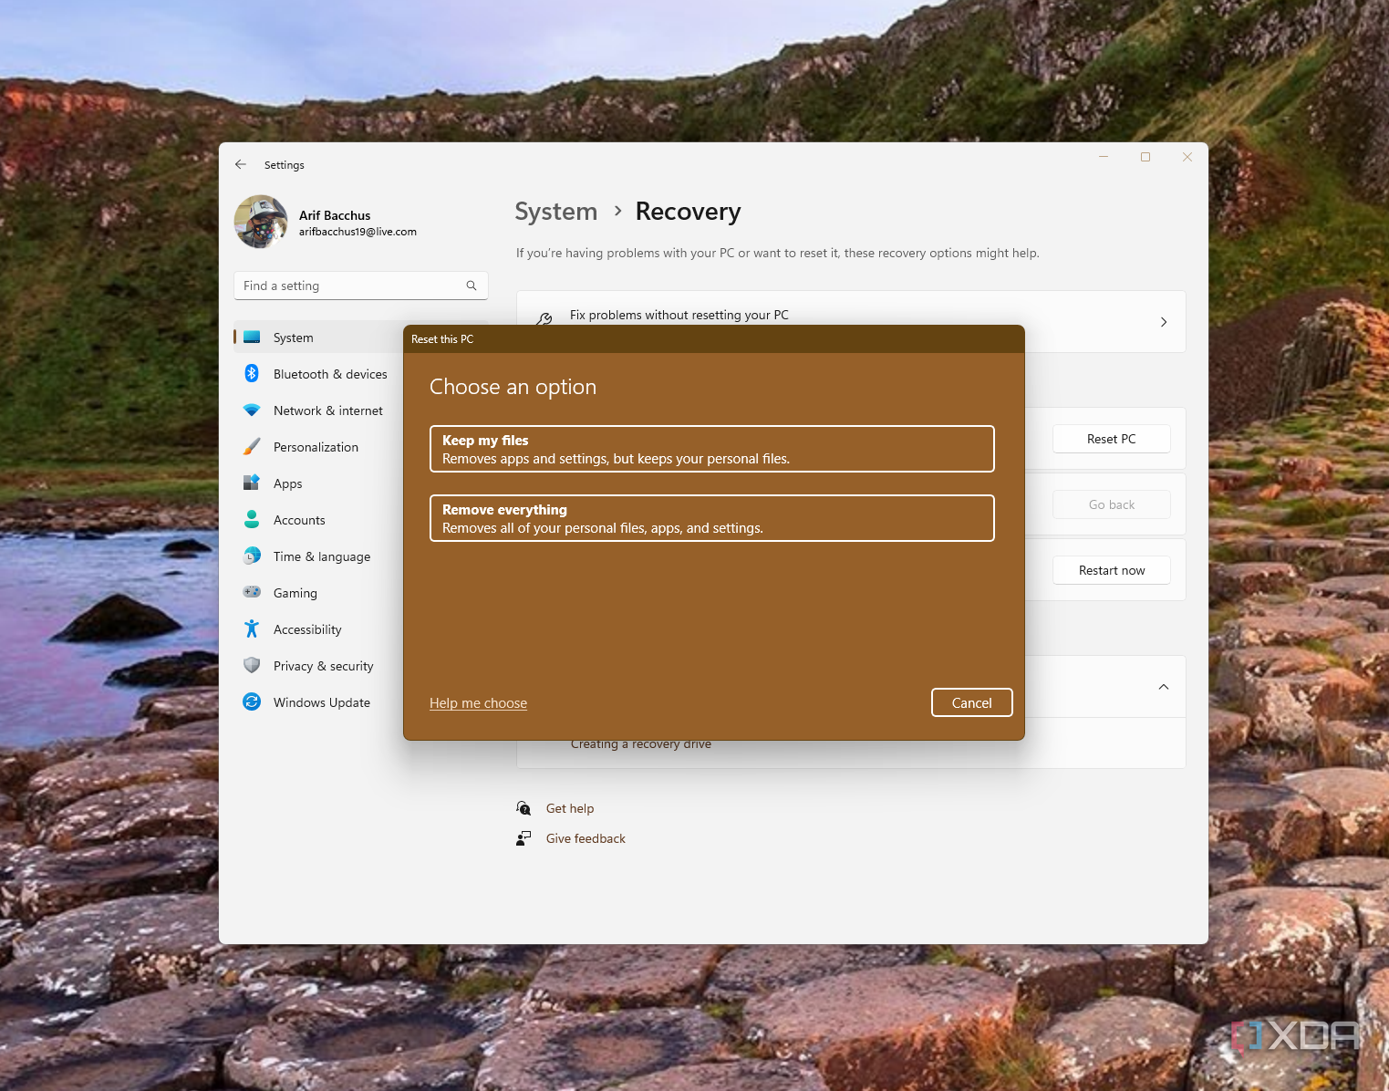Collapse the recovery options section

tap(1163, 686)
